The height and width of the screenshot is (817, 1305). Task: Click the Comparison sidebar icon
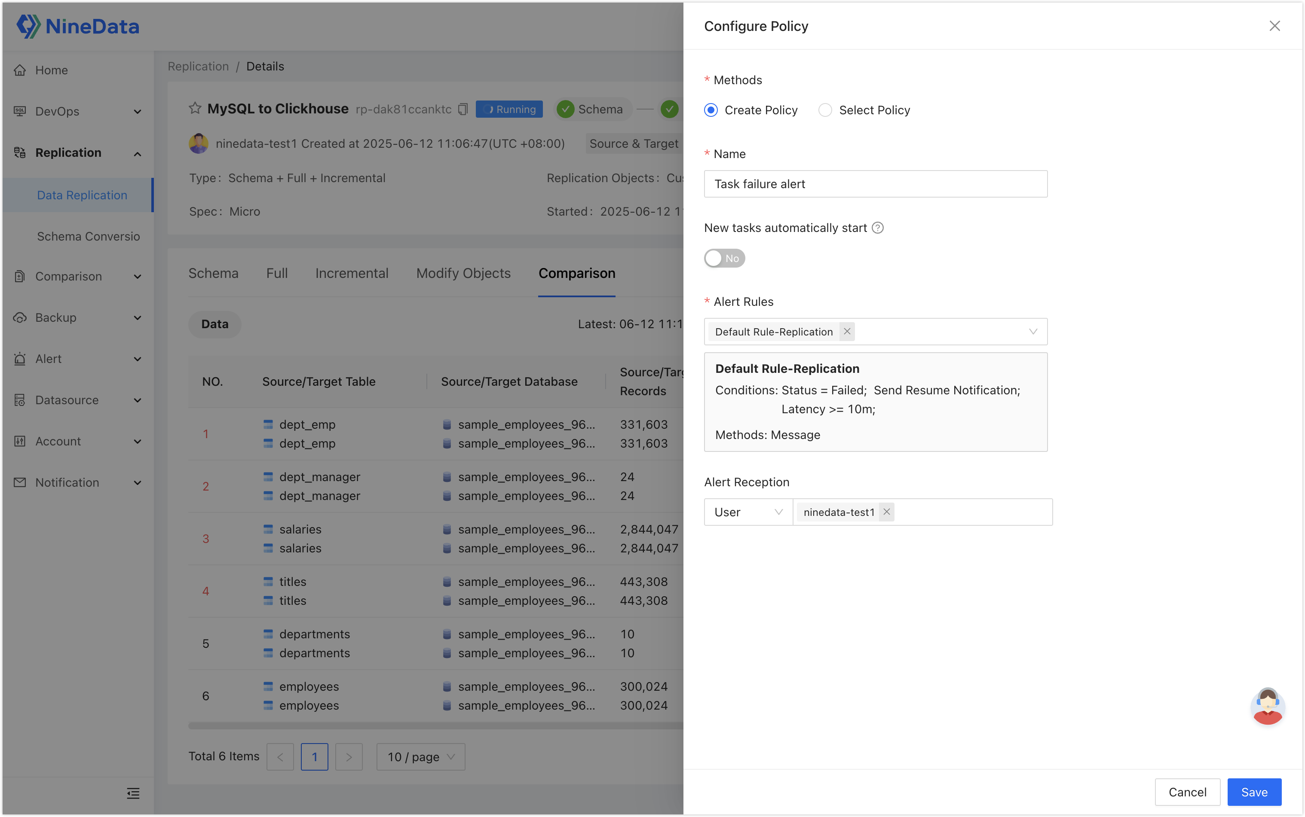(x=20, y=277)
